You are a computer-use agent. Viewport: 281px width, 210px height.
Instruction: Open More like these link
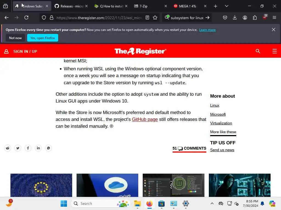tap(223, 132)
